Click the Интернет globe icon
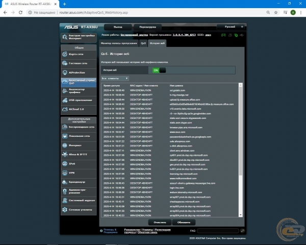Viewport: 306px width, 245px height. pyautogui.click(x=65, y=145)
